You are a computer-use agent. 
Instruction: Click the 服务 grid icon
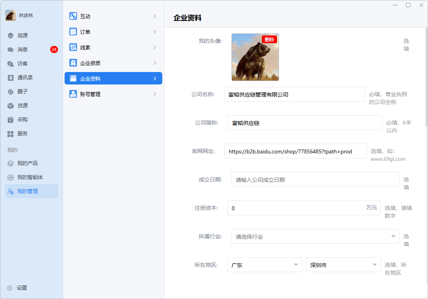[x=11, y=134]
